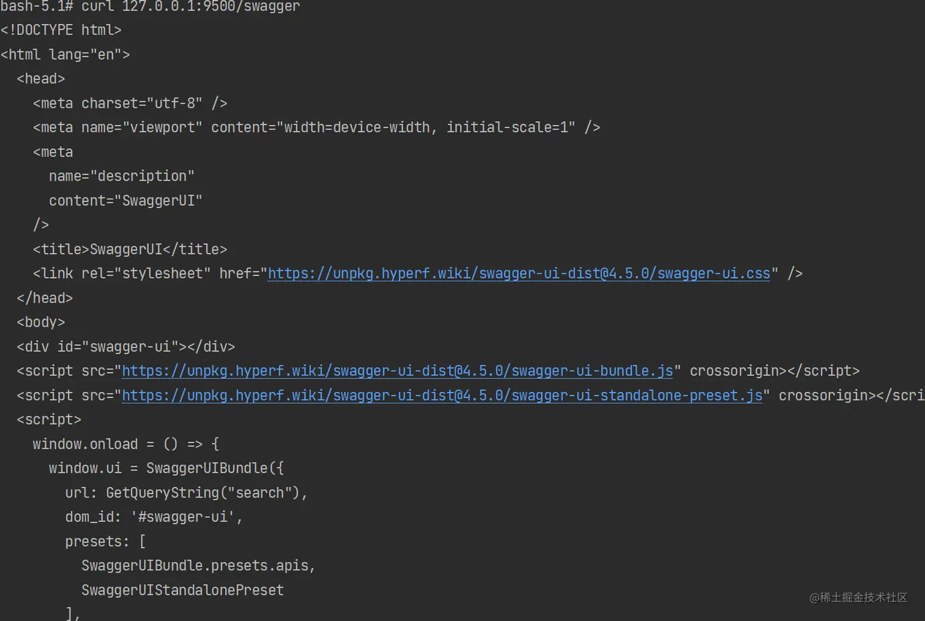
Task: Click the <title>SwaggerUI</title> line
Action: point(130,249)
